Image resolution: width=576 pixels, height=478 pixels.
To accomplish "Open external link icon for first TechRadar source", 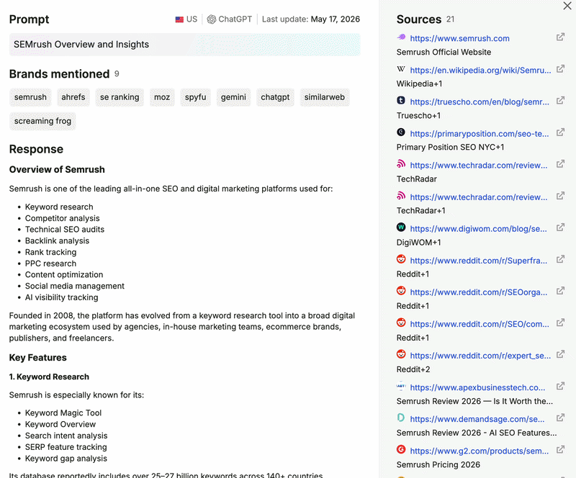I will [560, 164].
